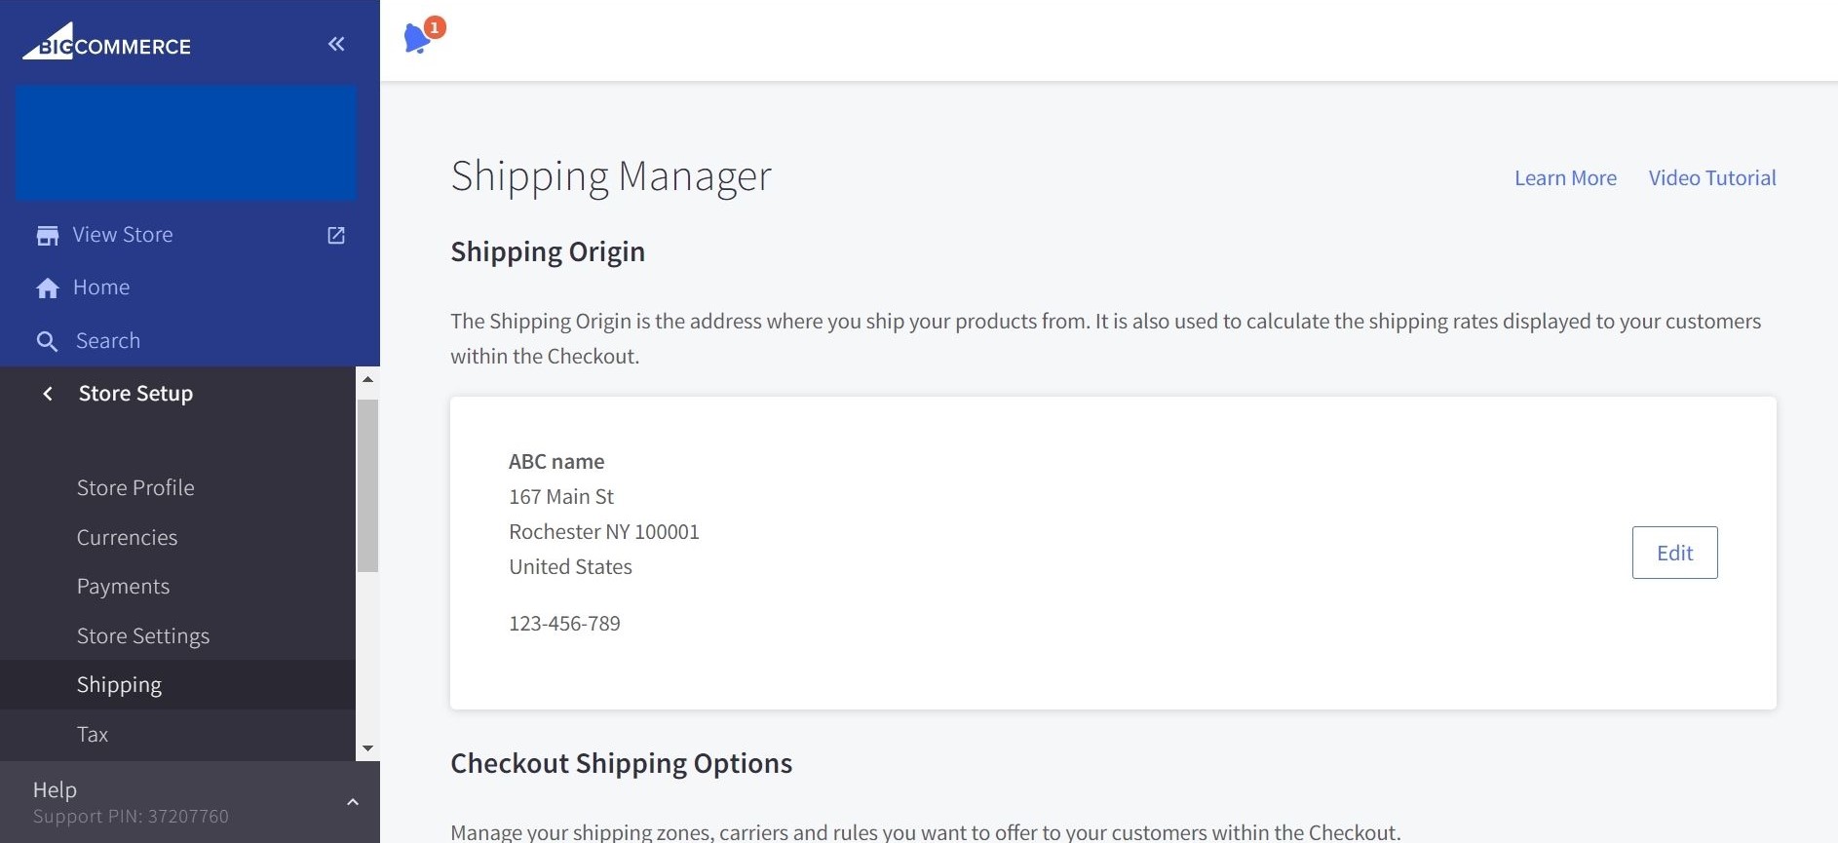Go back using Store Setup chevron

coord(48,394)
